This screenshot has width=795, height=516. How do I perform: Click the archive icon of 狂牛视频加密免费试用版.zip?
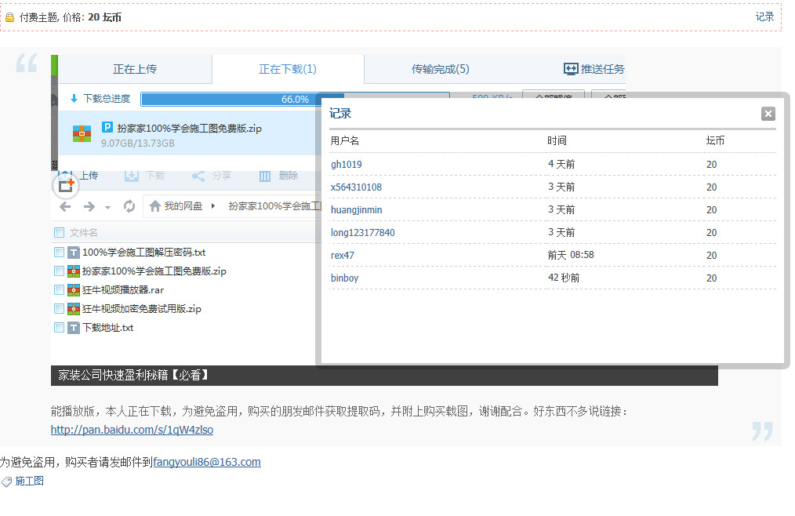coord(74,308)
